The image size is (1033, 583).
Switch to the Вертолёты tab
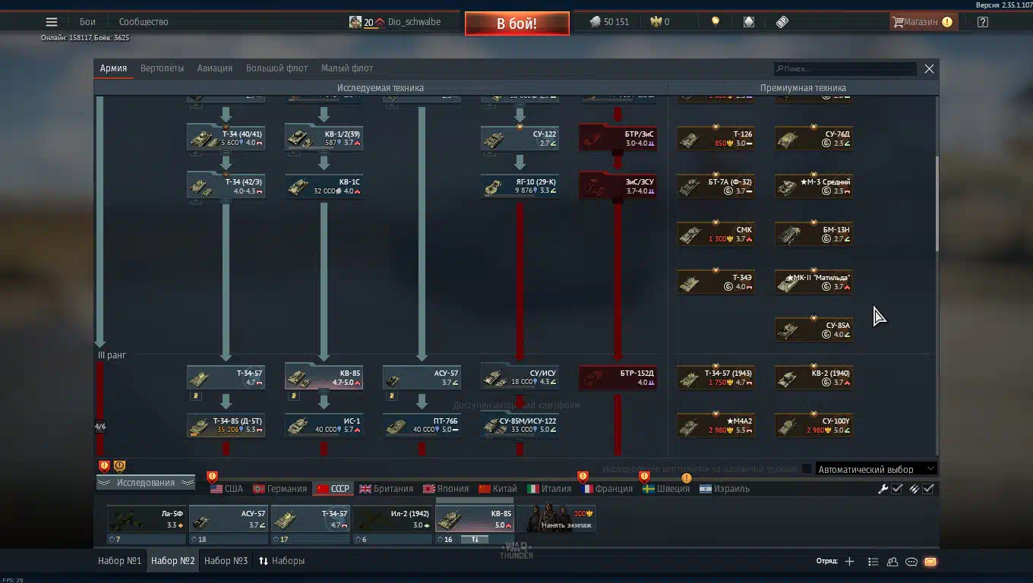[x=162, y=68]
